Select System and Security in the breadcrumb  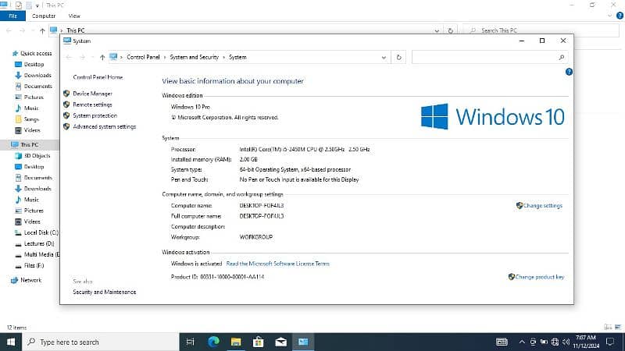(195, 57)
